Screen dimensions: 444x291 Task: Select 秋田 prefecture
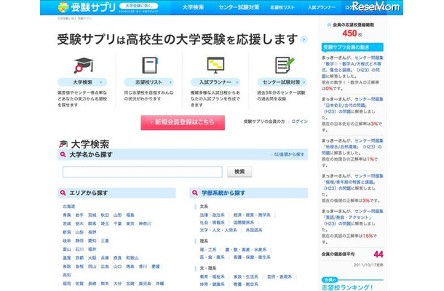(x=105, y=215)
